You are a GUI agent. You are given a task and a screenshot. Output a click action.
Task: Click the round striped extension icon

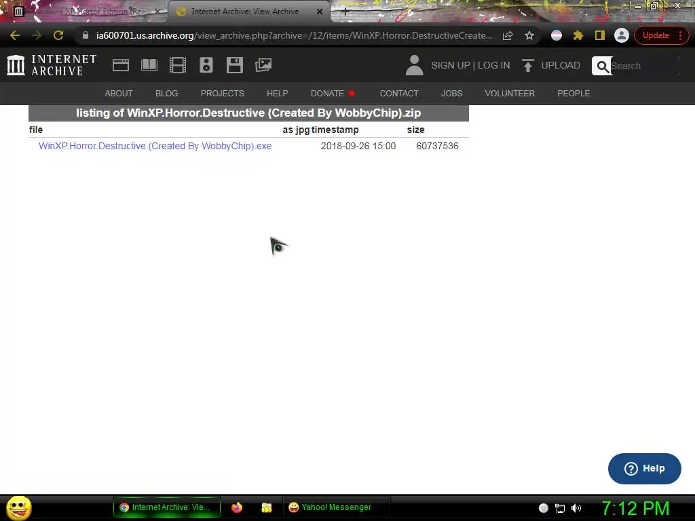tap(557, 35)
